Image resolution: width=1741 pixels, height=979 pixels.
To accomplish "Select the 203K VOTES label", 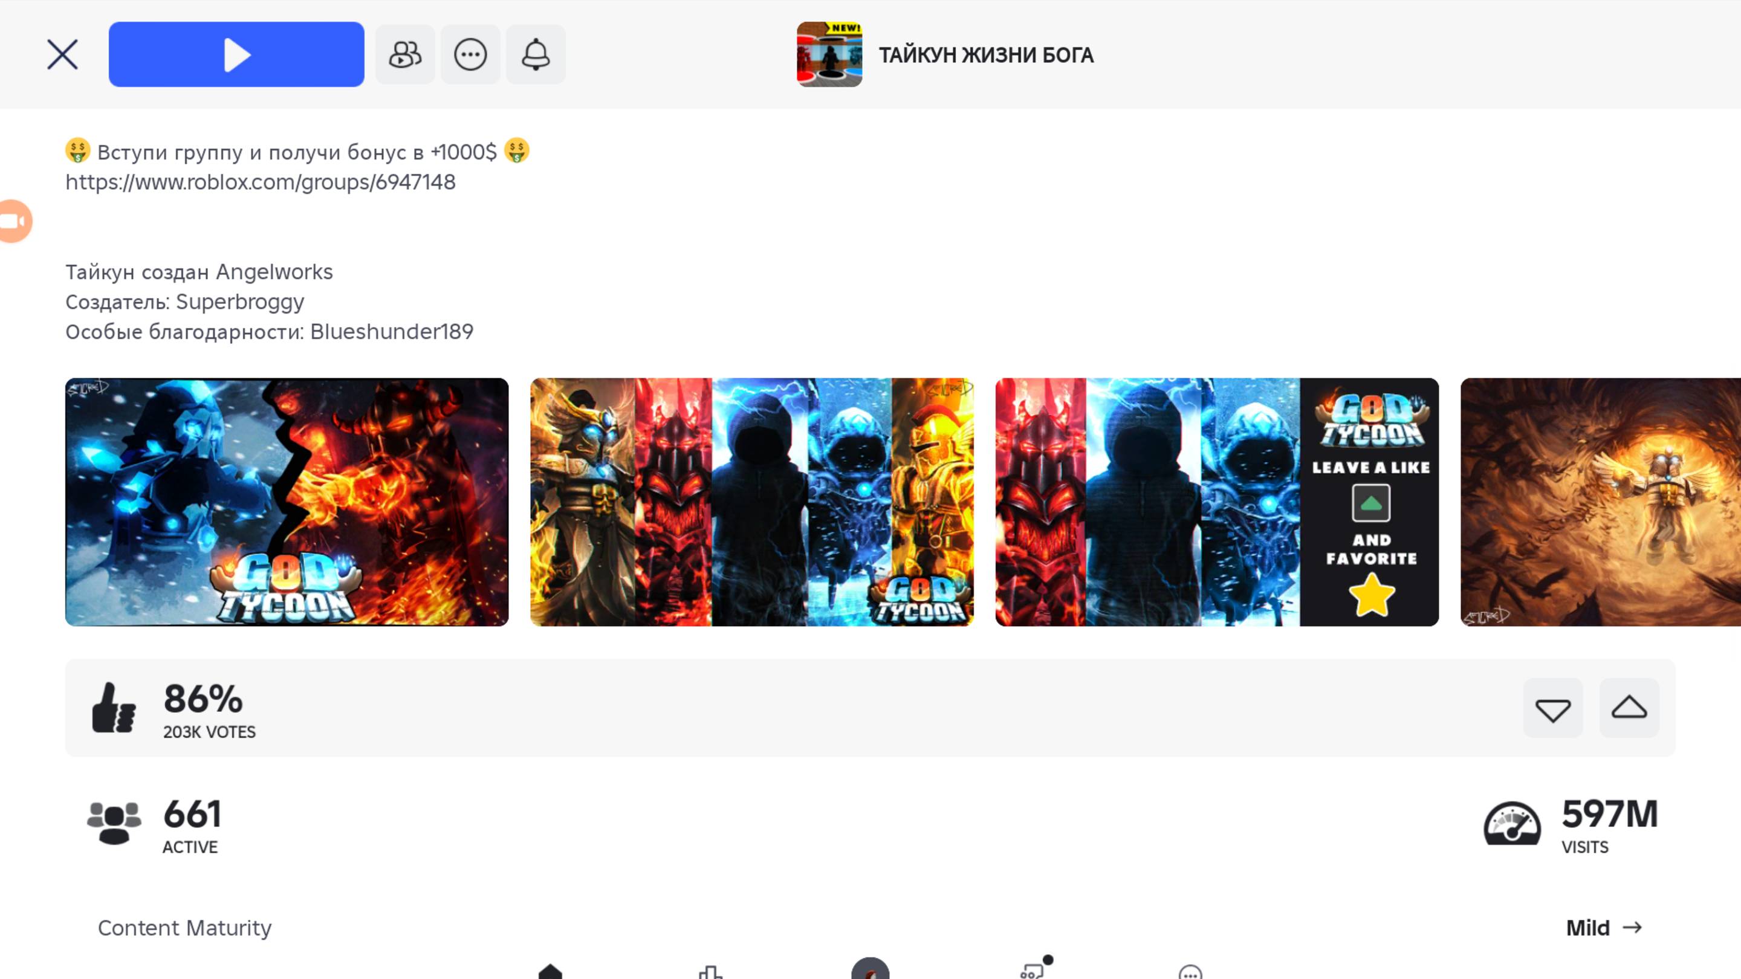I will pos(210,732).
